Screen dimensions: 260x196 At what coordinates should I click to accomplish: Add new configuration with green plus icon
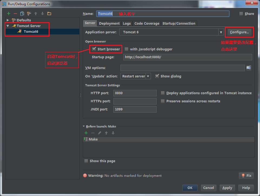pyautogui.click(x=9, y=14)
